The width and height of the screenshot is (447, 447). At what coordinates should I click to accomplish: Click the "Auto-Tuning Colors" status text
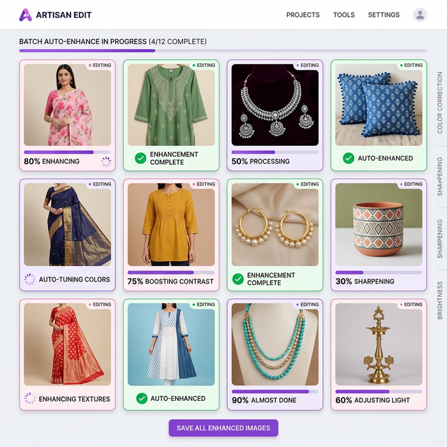click(x=75, y=279)
